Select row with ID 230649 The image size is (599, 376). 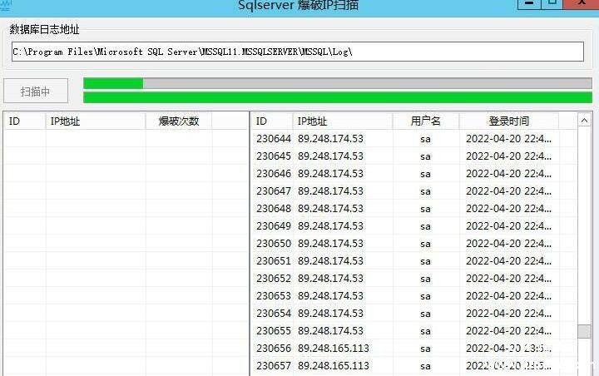click(414, 225)
